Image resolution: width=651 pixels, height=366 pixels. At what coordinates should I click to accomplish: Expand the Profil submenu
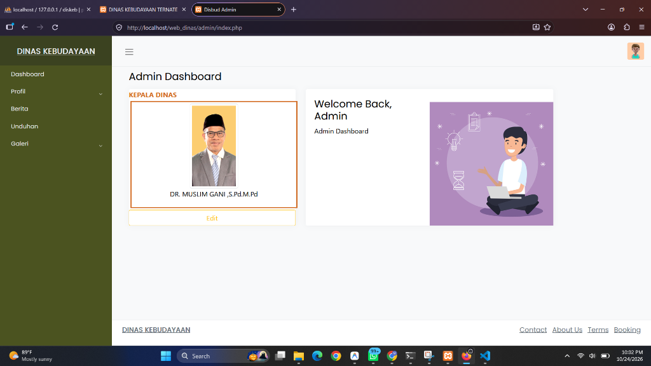click(x=56, y=91)
